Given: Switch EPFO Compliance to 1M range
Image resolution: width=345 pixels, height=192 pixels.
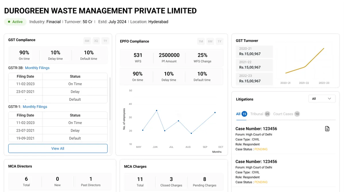Looking at the screenshot, I should [x=201, y=41].
